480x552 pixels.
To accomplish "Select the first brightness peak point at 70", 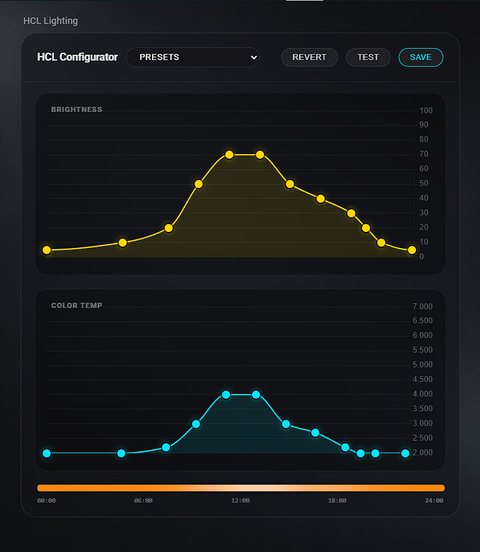I will 229,155.
